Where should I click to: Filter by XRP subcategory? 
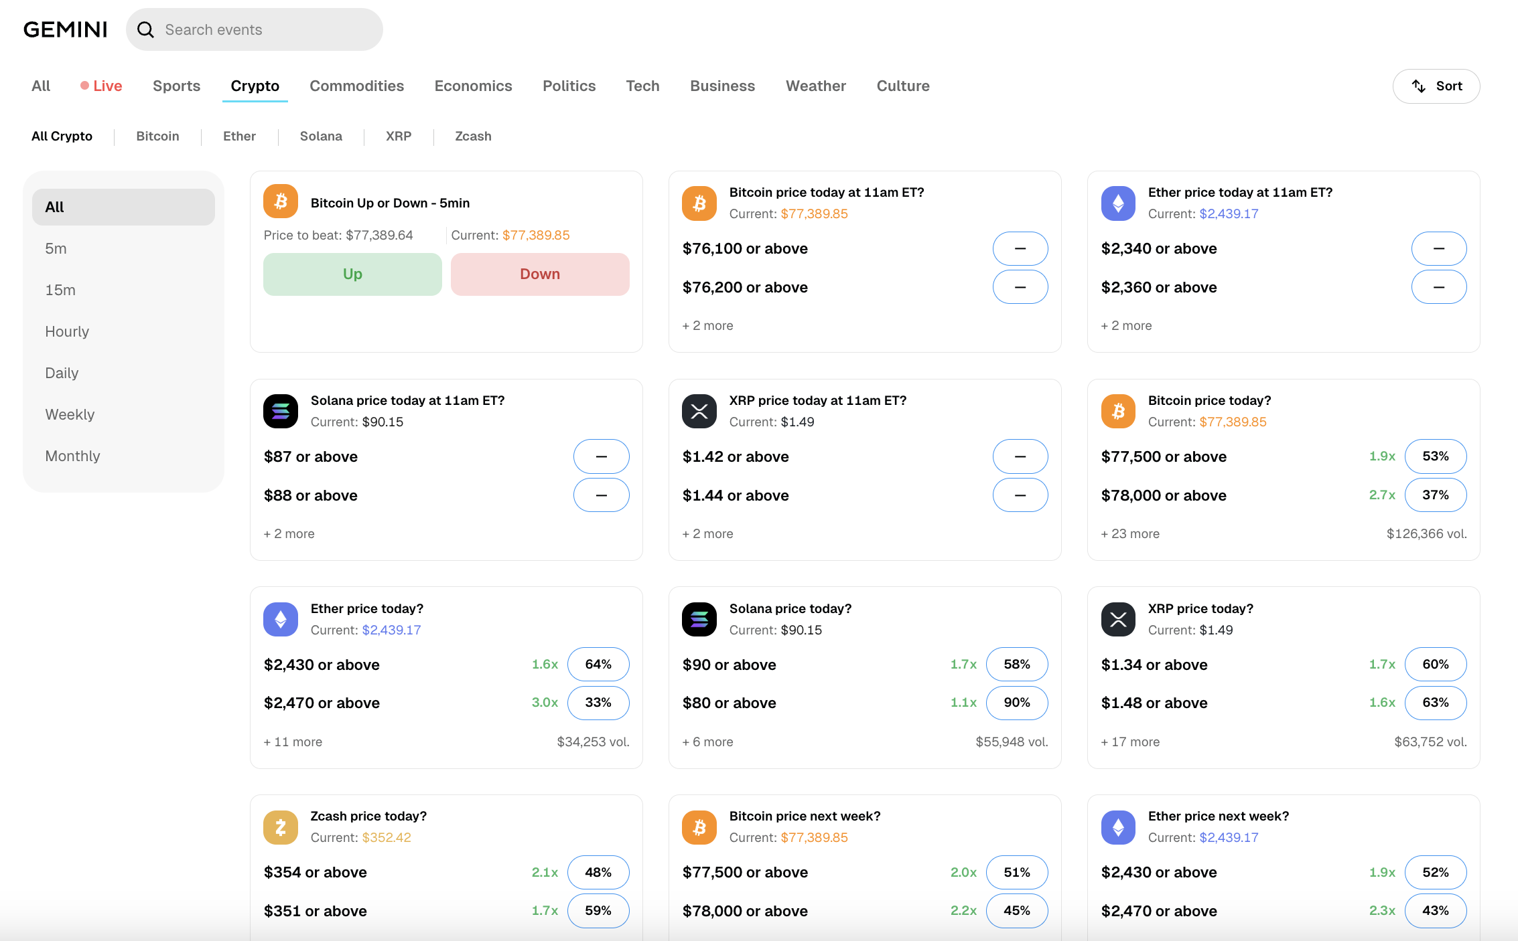399,136
